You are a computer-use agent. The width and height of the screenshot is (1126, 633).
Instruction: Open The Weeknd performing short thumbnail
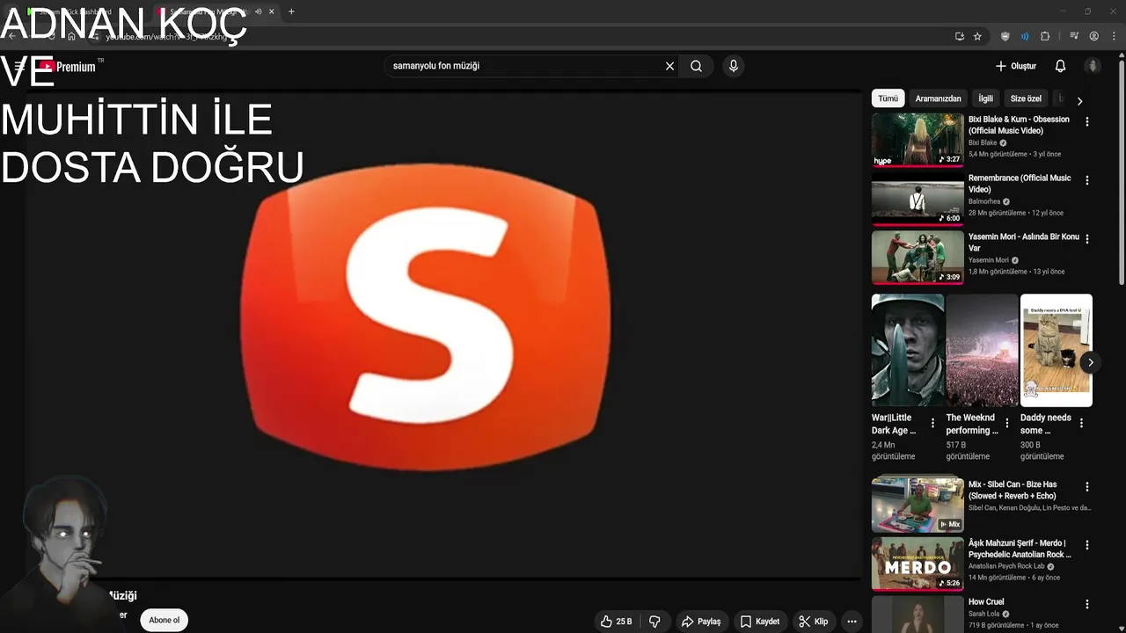click(x=982, y=350)
